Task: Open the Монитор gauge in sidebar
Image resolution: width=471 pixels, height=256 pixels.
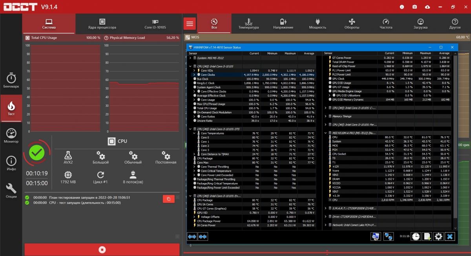Action: (x=11, y=136)
